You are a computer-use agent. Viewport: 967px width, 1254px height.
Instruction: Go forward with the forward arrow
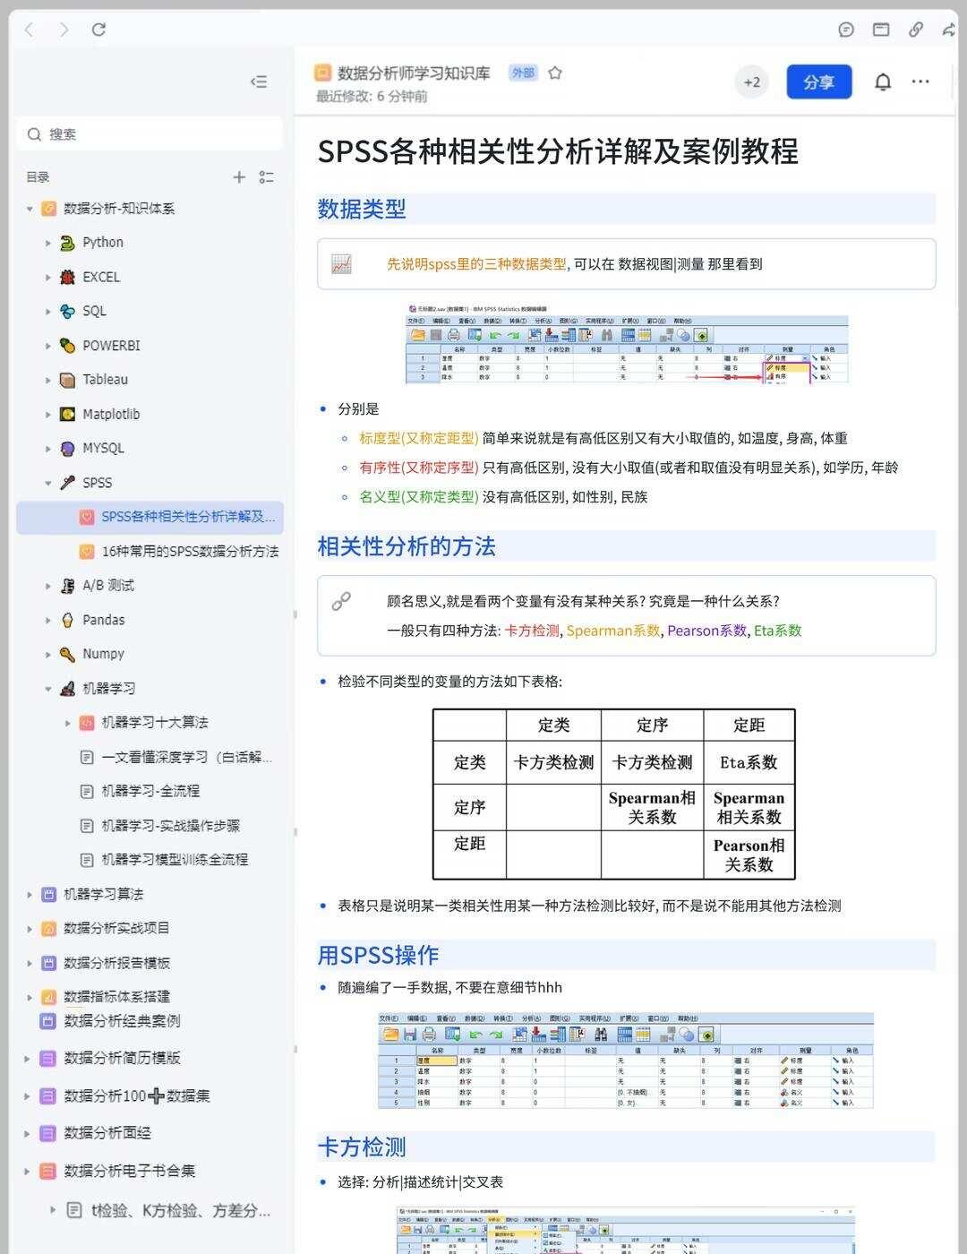pyautogui.click(x=64, y=30)
